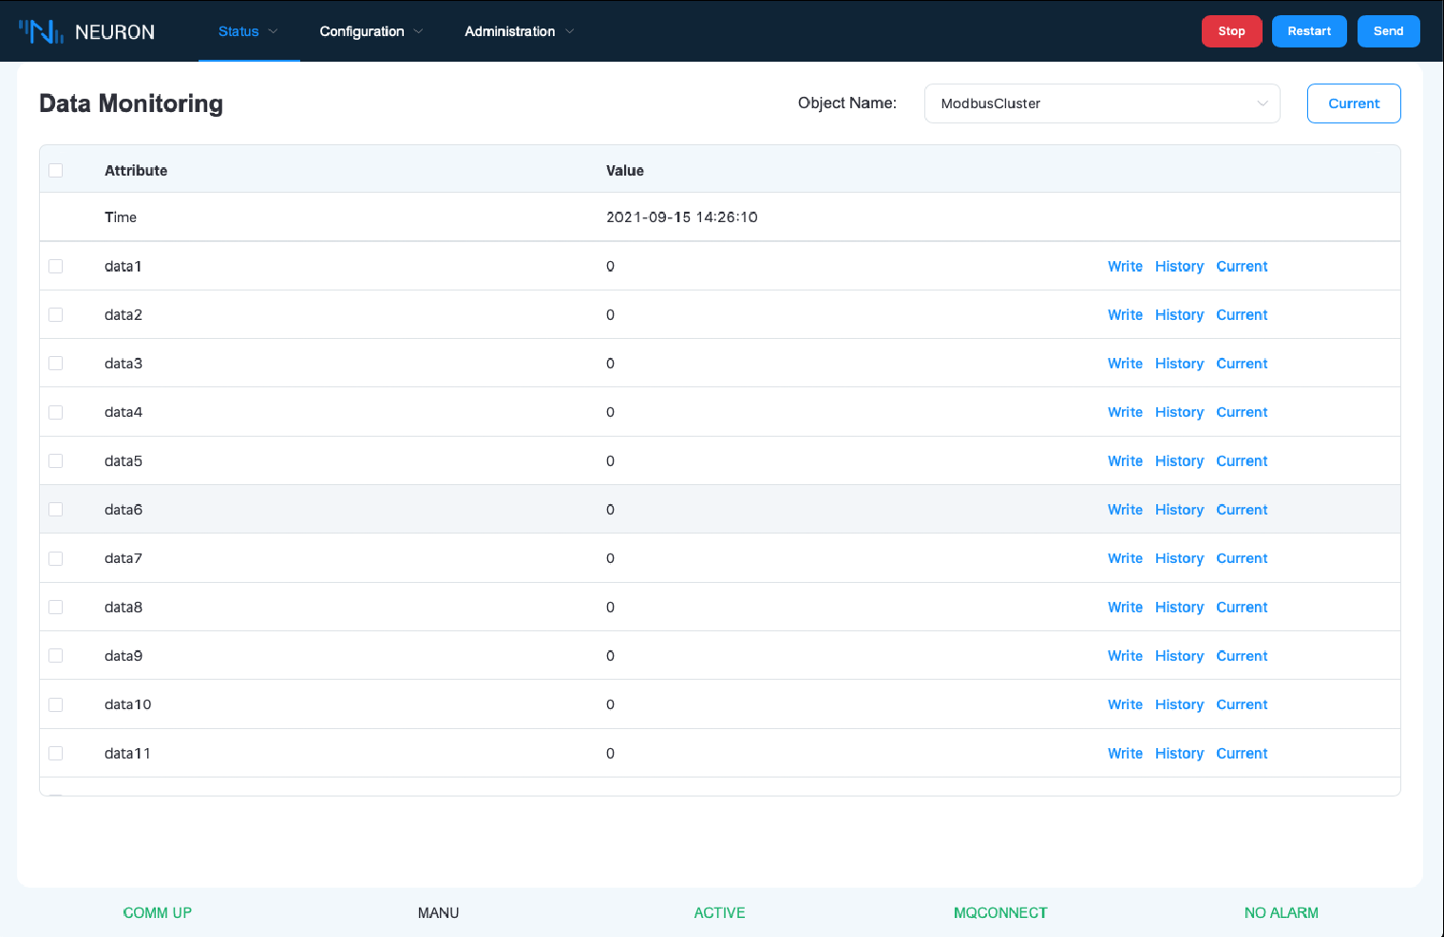Open History for data1
The width and height of the screenshot is (1444, 937).
(x=1179, y=266)
